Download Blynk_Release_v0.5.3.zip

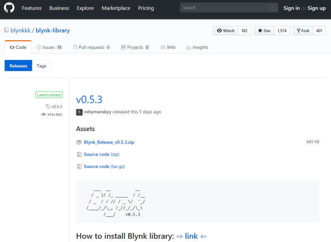pos(109,142)
